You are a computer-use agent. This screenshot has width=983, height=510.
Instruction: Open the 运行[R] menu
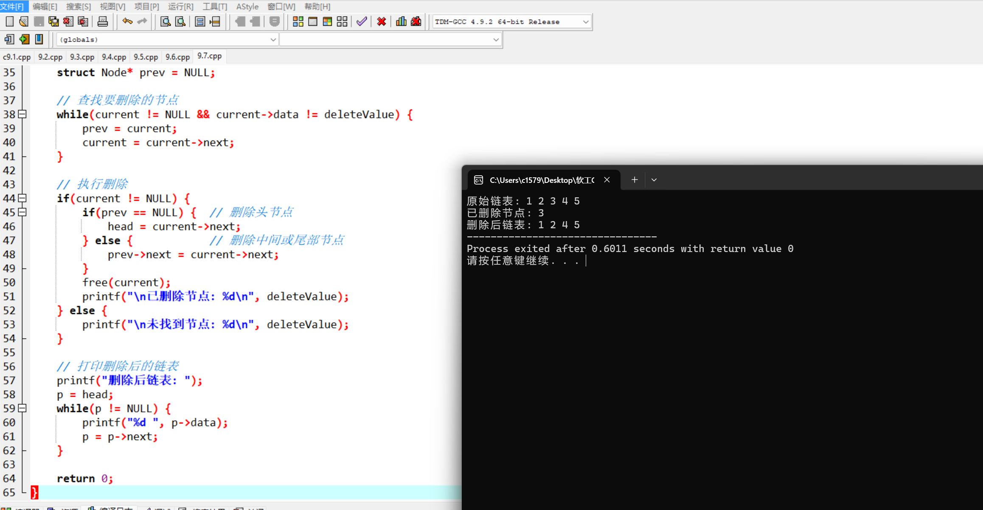click(180, 6)
